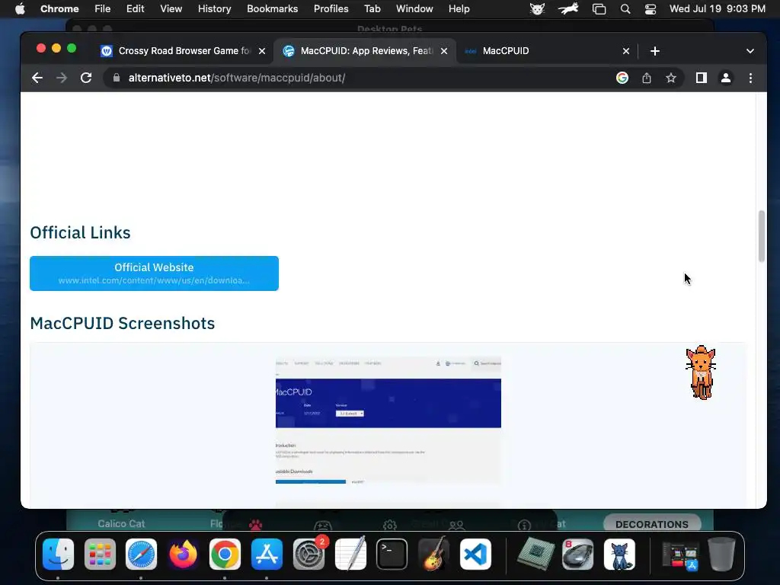Screen dimensions: 780x585
Task: Open Control Center in menu bar
Action: tap(651, 9)
